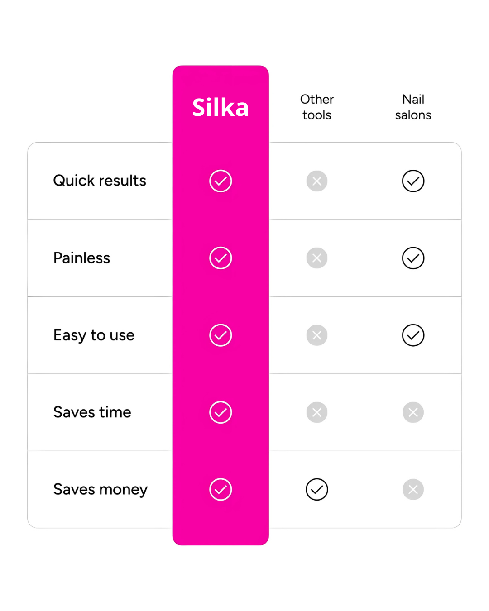Image resolution: width=489 pixels, height=611 pixels.
Task: Click the Other tools column header
Action: click(317, 107)
